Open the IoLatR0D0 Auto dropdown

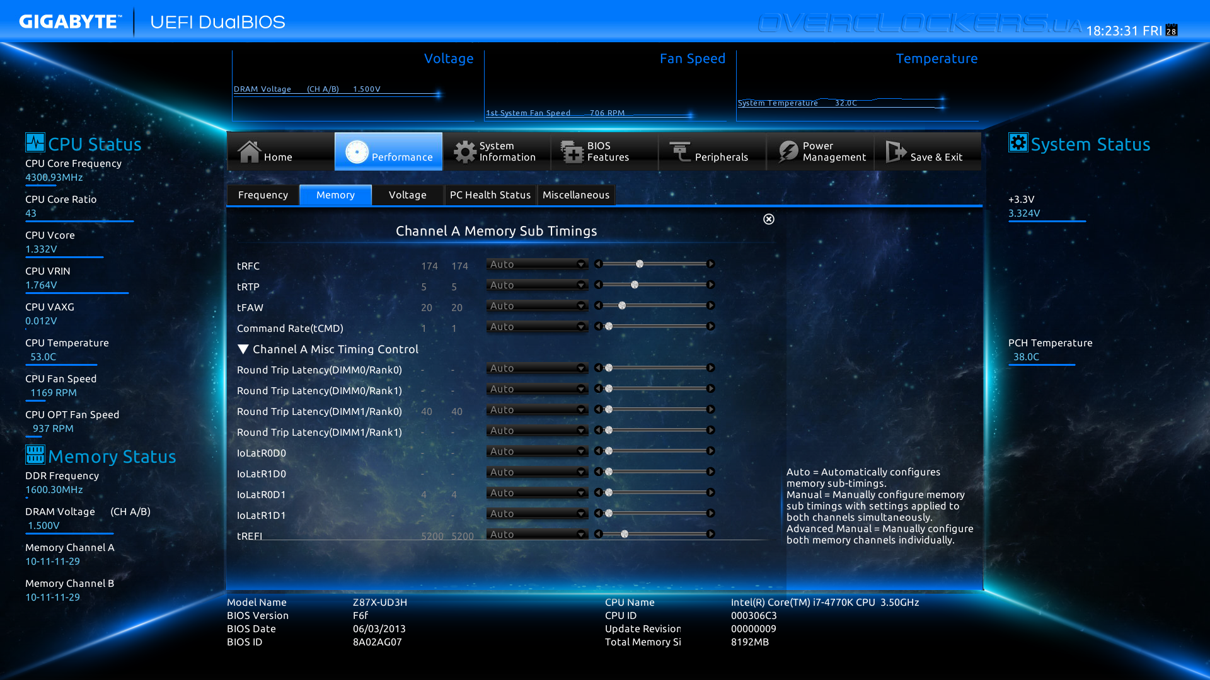click(x=537, y=451)
